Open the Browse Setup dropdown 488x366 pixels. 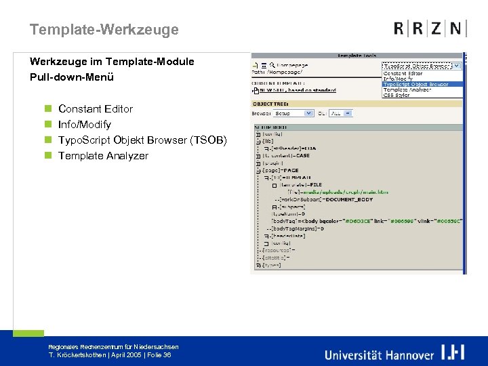click(293, 113)
